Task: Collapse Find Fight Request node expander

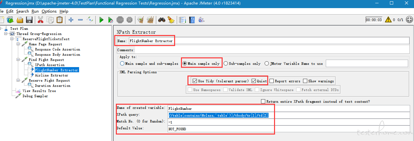Action: point(18,60)
